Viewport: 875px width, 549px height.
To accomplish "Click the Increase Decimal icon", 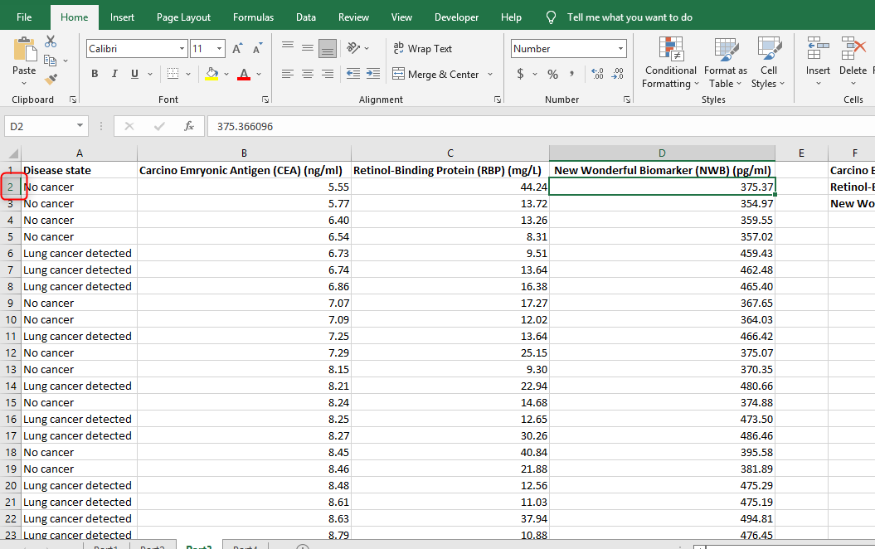I will pos(597,74).
